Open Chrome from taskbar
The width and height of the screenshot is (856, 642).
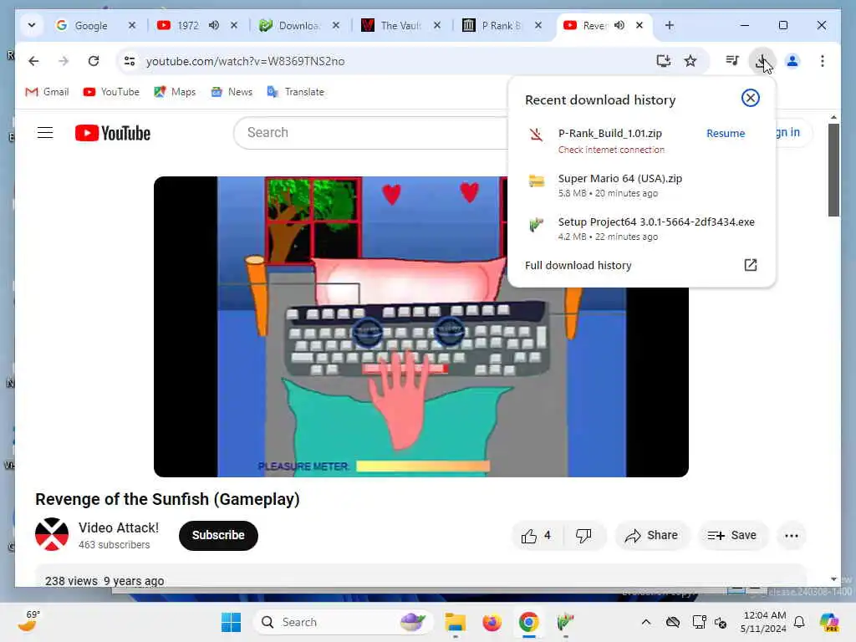click(x=528, y=622)
